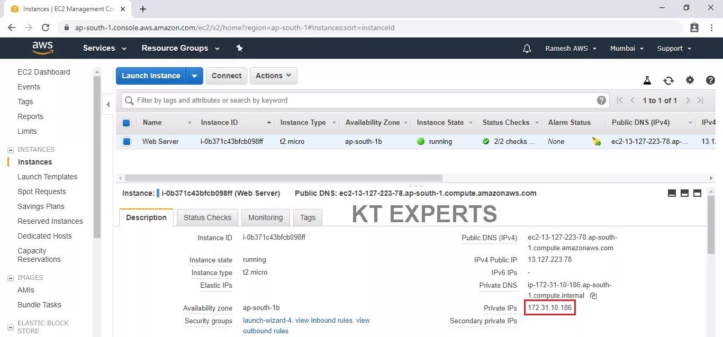
Task: Collapse the left navigation sidebar arrow
Action: [108, 104]
